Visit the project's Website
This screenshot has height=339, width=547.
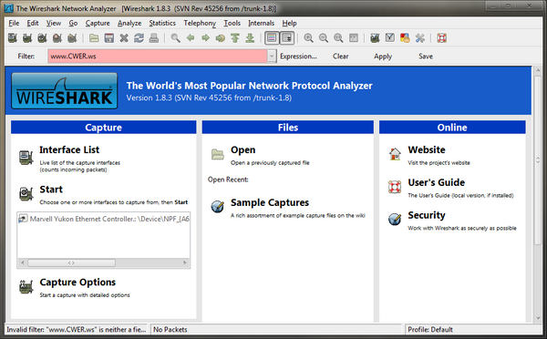coord(427,150)
